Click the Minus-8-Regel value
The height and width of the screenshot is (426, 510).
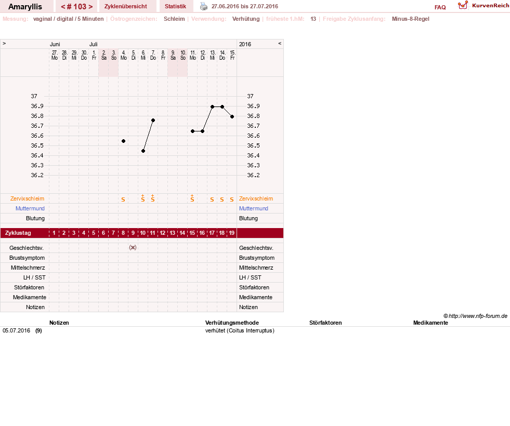point(411,19)
